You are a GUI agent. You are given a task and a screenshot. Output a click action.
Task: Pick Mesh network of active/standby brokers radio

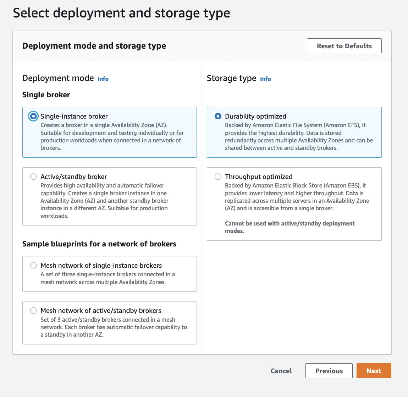point(33,310)
